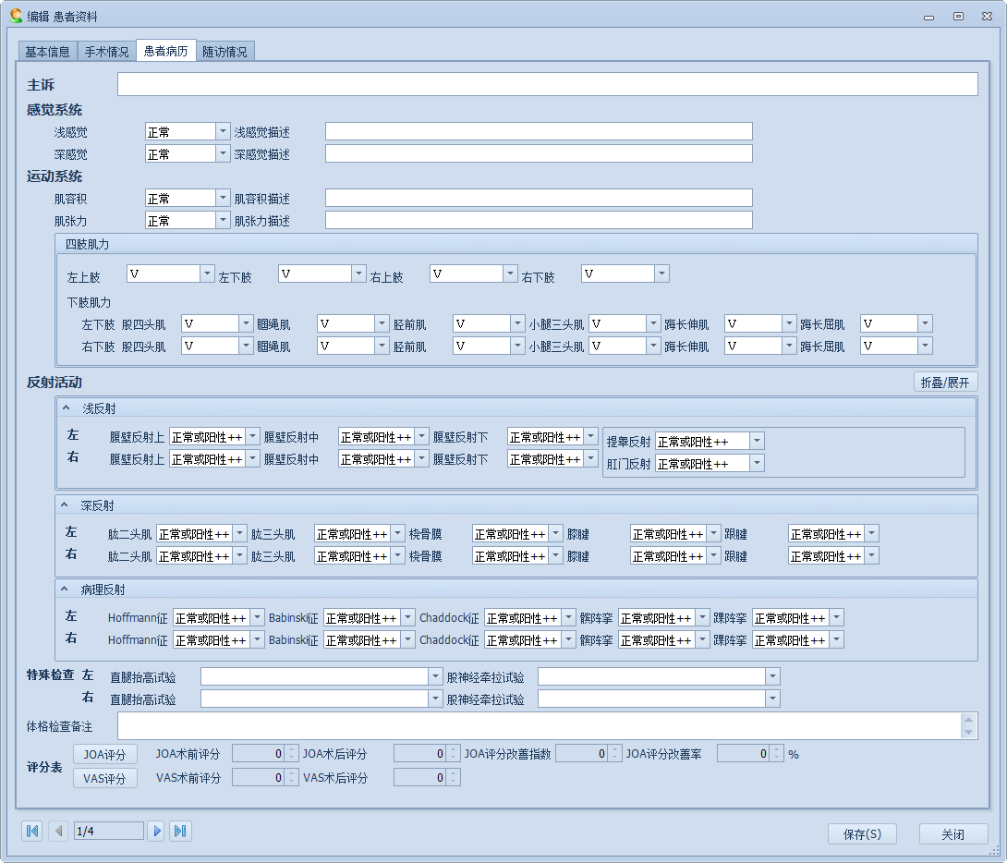Screen dimensions: 1007x863
Task: Click the 肌张力描述 text field
Action: click(539, 220)
